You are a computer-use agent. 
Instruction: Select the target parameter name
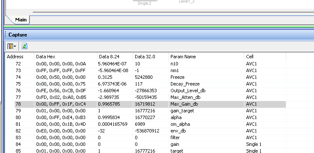coord(177,151)
